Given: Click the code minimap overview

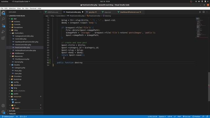Looking at the screenshot, I should (x=201, y=28).
